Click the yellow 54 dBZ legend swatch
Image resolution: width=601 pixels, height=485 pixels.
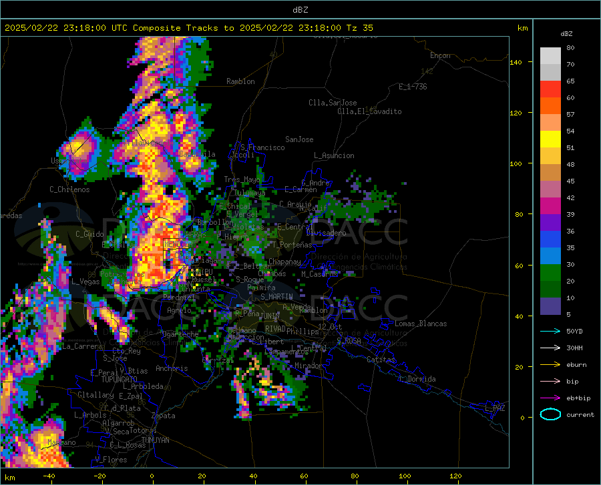click(550, 139)
